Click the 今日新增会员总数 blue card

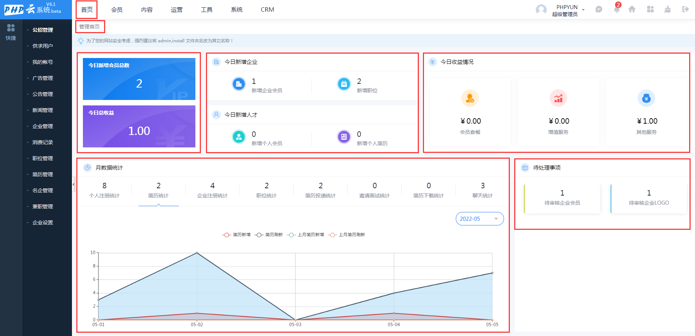139,79
